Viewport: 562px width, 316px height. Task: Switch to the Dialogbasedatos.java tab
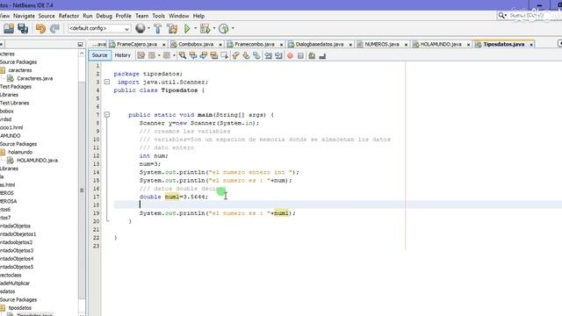[x=320, y=44]
